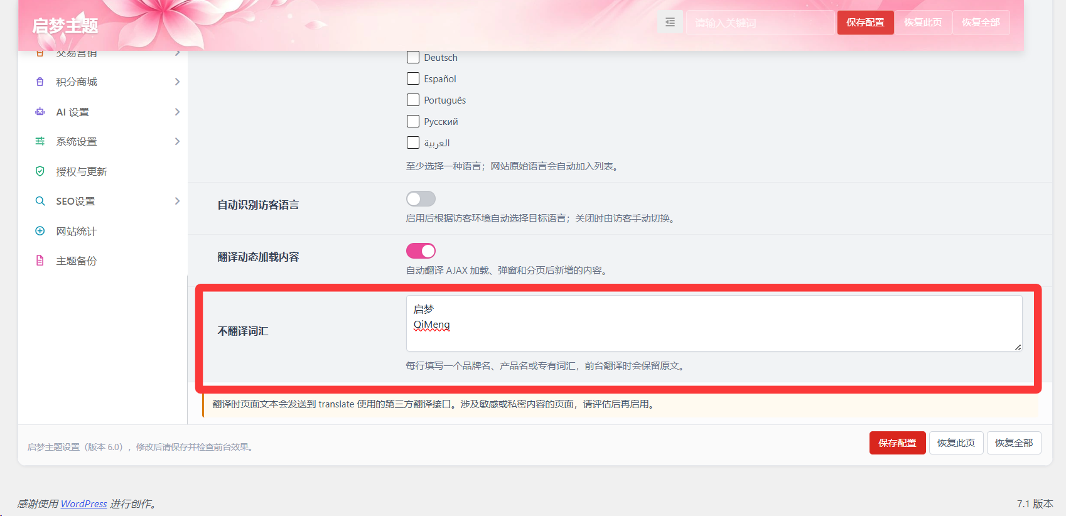Click the menu collapse icon in header
The height and width of the screenshot is (516, 1066).
[670, 23]
